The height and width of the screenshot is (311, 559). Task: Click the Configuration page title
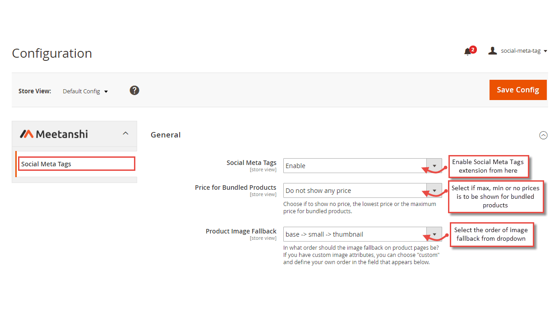click(52, 53)
